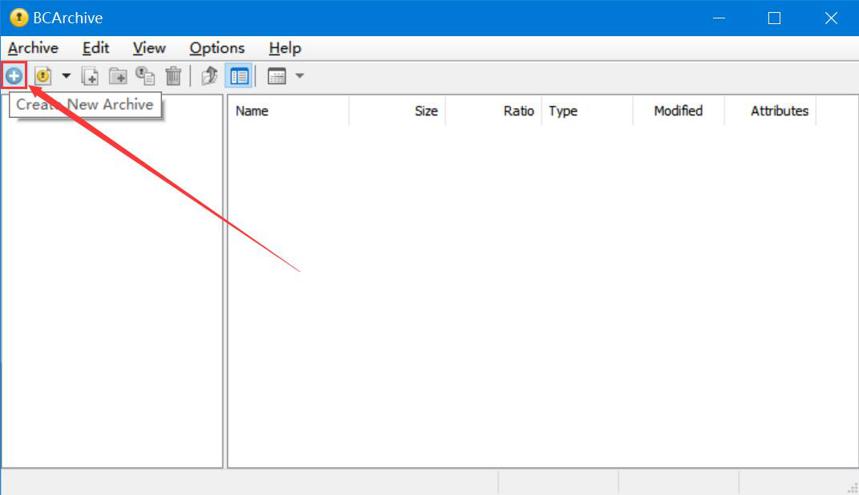Image resolution: width=859 pixels, height=495 pixels.
Task: Minimize the BCArchive window
Action: pyautogui.click(x=719, y=18)
